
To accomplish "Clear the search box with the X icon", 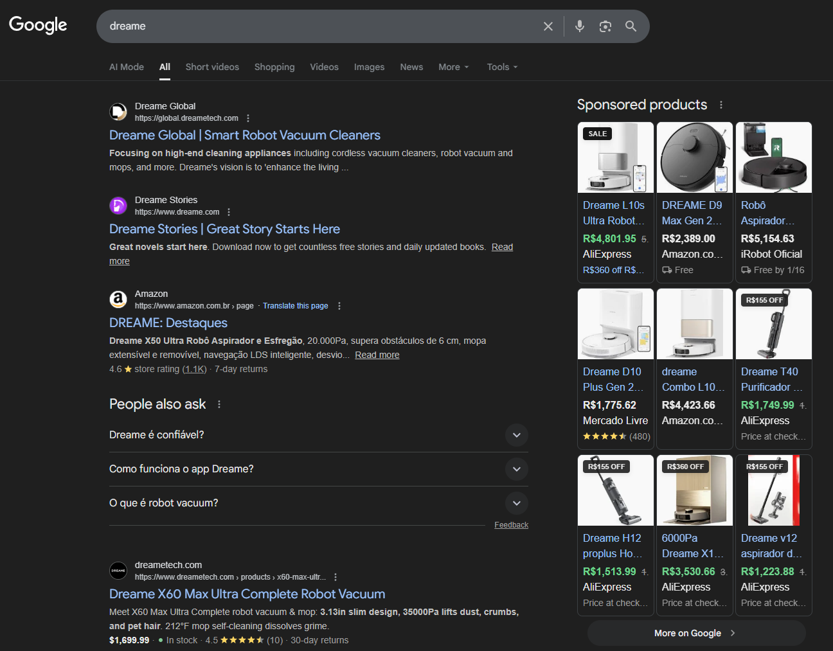I will (x=548, y=26).
